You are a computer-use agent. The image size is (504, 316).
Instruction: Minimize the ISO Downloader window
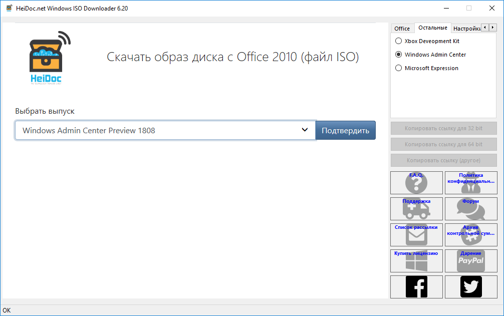coord(446,9)
